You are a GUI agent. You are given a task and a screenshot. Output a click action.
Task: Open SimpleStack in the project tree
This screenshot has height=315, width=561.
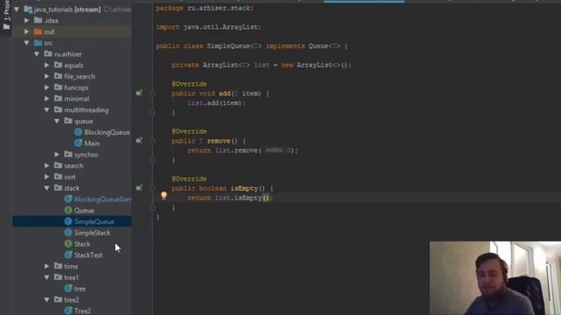[x=92, y=233]
